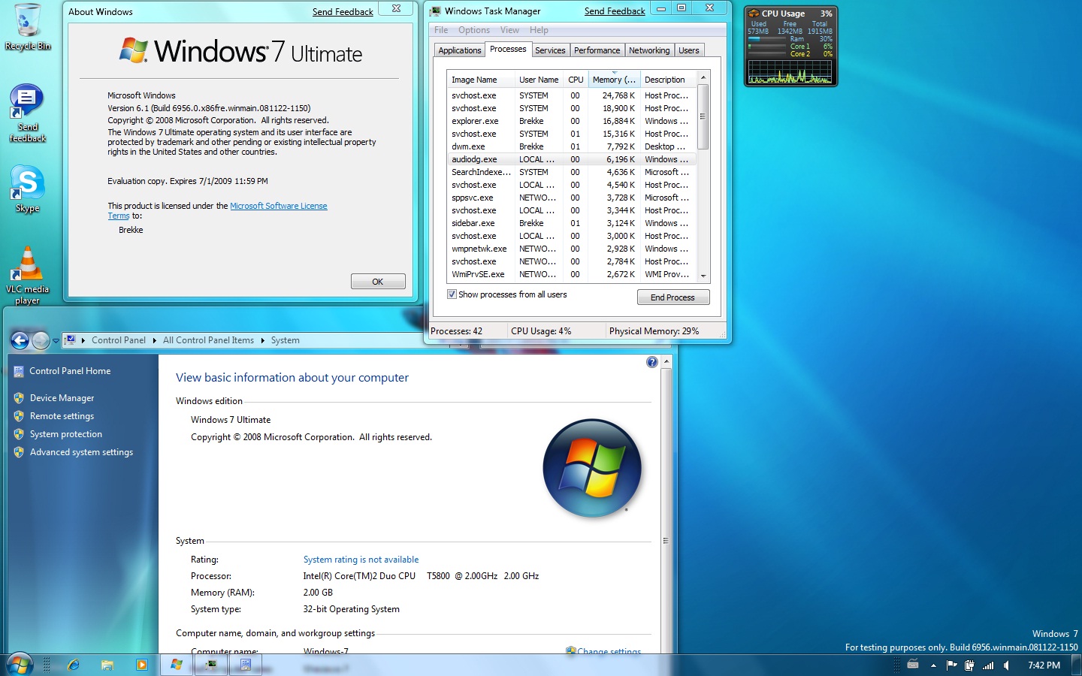Launch the Skype desktop shortcut
Viewport: 1082px width, 676px height.
pos(27,188)
